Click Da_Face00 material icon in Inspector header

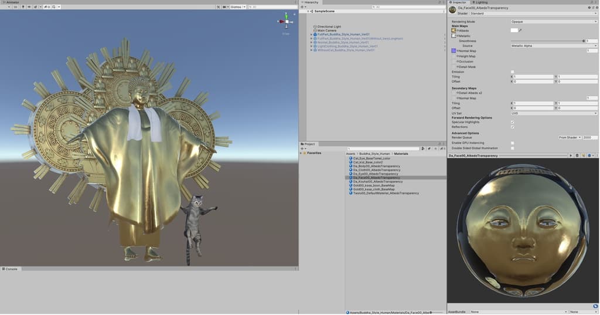click(452, 9)
